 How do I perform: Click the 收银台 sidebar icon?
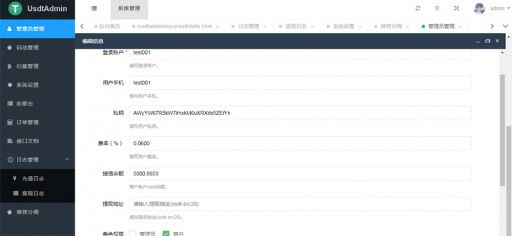(x=9, y=104)
